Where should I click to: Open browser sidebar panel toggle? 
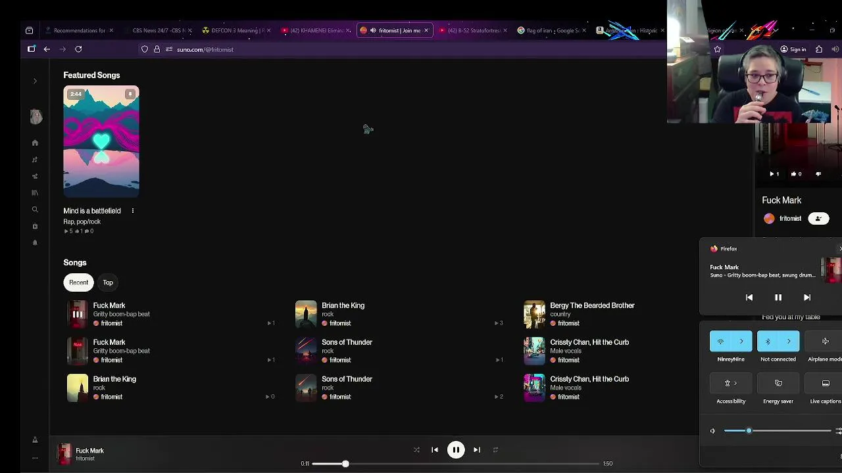click(31, 49)
